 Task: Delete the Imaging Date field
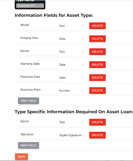pos(97,39)
